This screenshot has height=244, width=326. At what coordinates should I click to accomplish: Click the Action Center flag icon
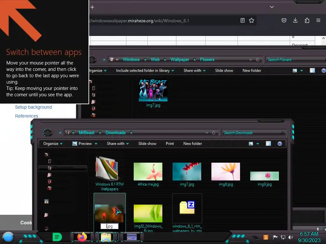click(275, 237)
